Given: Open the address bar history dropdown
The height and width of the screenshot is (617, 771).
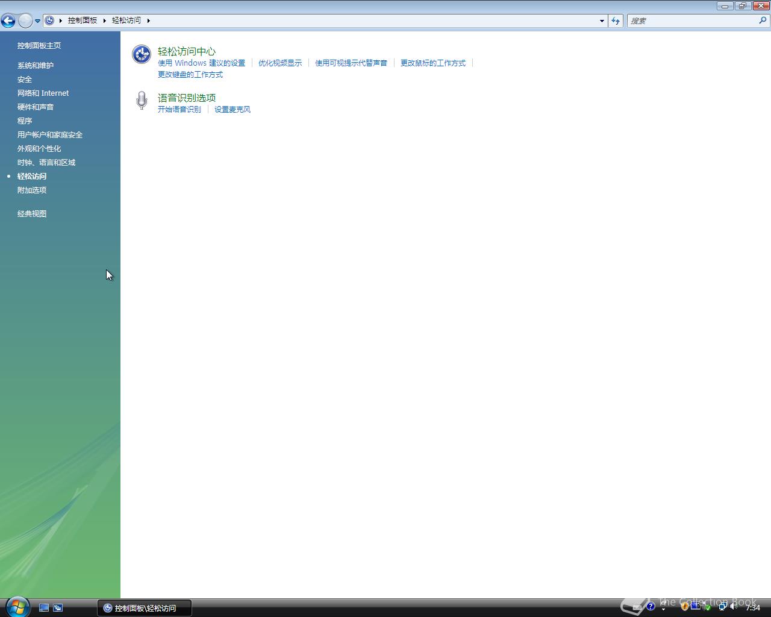Looking at the screenshot, I should [x=602, y=20].
